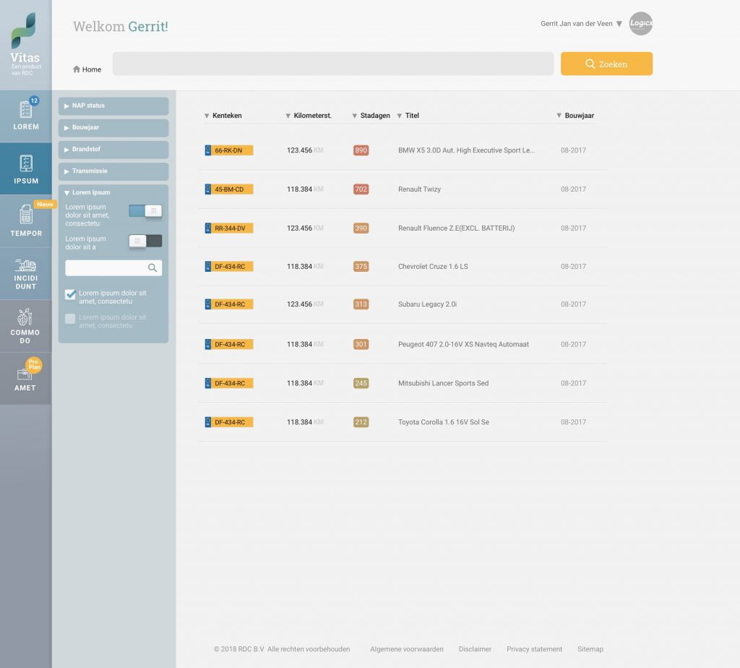Expand the NAP status filter
Viewport: 740px width, 668px height.
(x=113, y=106)
